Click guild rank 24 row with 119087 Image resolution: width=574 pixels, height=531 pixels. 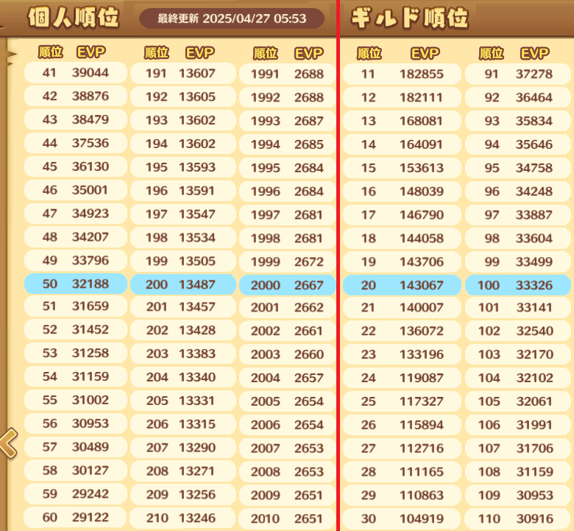point(402,379)
